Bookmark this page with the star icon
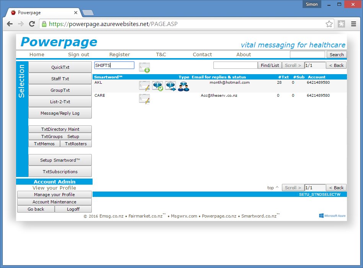 click(x=329, y=24)
